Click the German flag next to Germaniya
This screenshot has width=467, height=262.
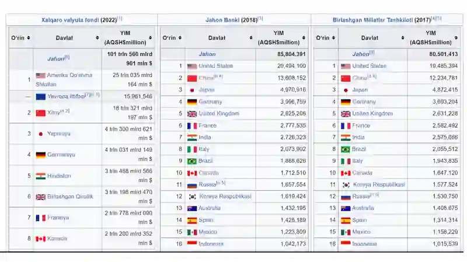pos(40,155)
